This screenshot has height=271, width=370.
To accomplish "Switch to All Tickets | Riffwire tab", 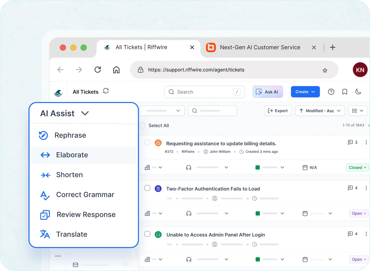I will [x=149, y=47].
